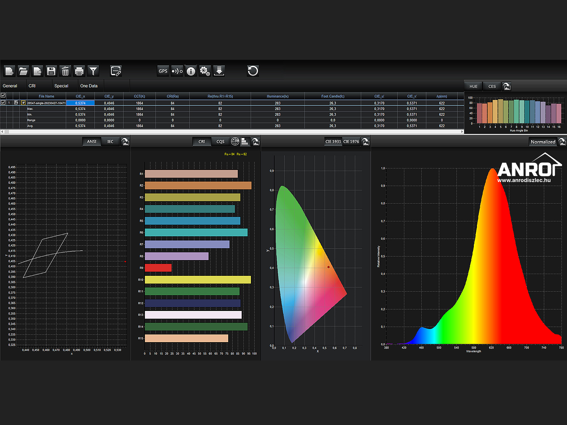Switch chromaticity chart to IEC
This screenshot has height=425, width=567.
tap(111, 142)
